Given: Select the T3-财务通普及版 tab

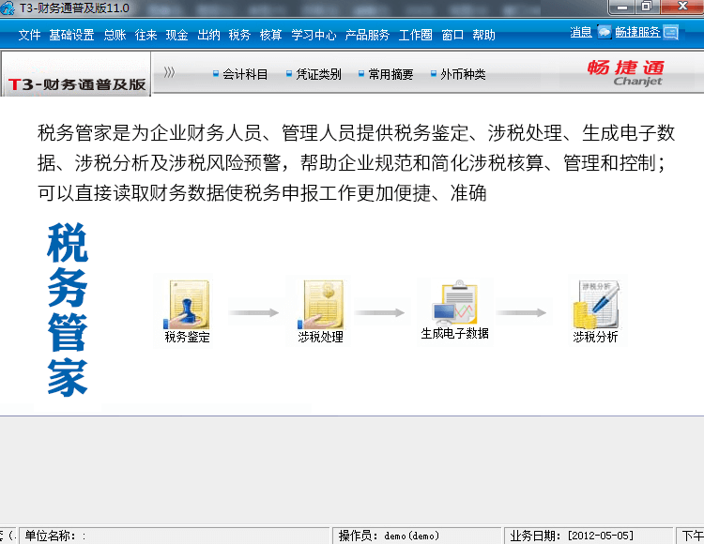Looking at the screenshot, I should (x=76, y=74).
